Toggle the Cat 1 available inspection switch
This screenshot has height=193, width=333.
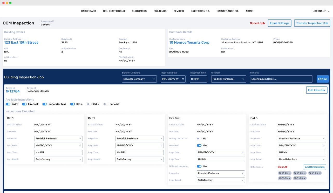(x=8, y=104)
